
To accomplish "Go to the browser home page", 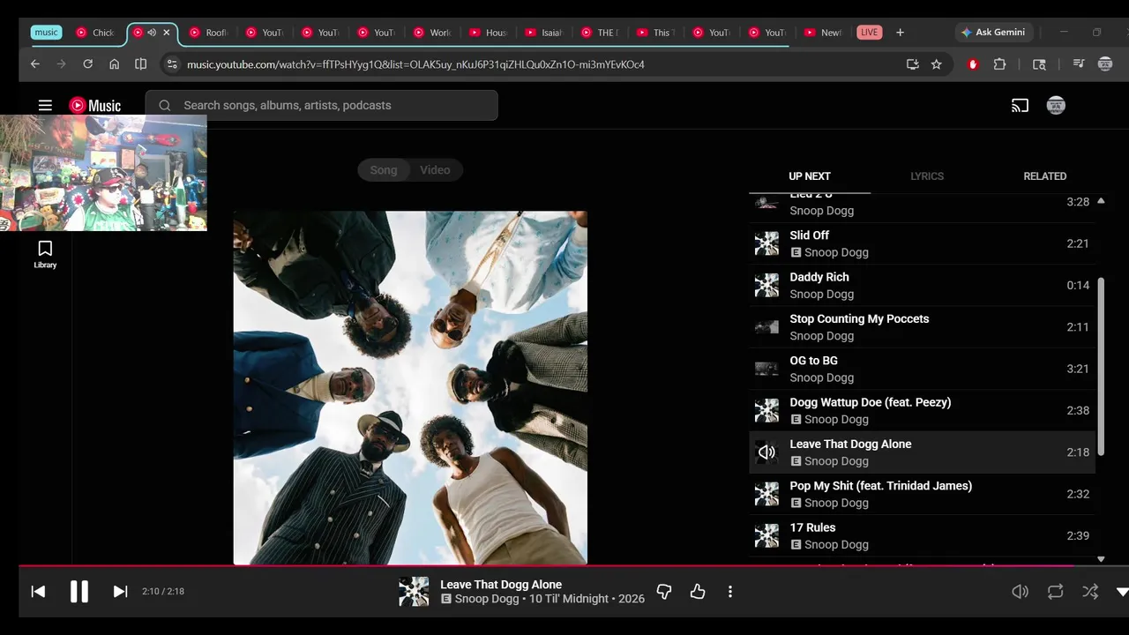I will pos(114,64).
